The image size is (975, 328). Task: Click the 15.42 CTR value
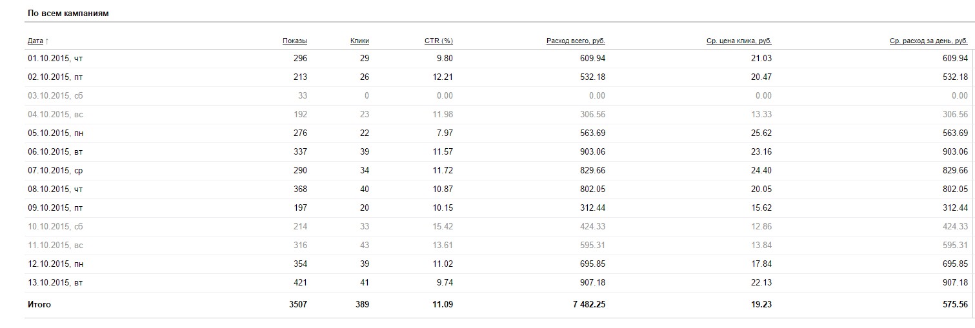click(x=443, y=227)
